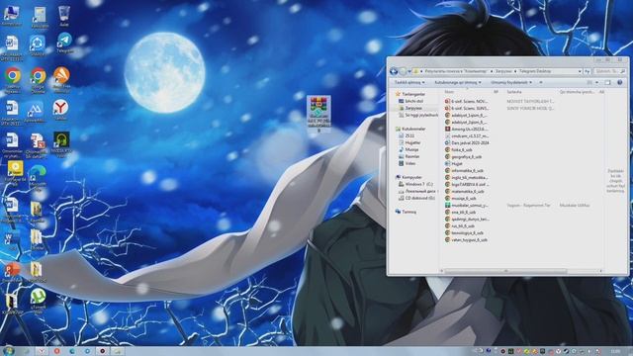Open the Recycle Bin on the desktop
This screenshot has height=356, width=633.
[63, 16]
